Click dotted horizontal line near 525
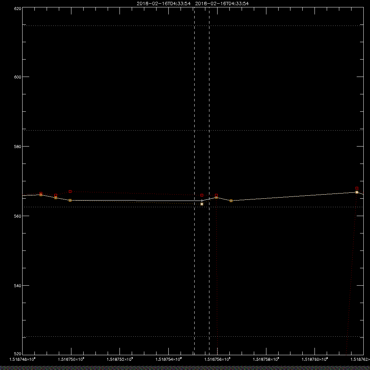Screen dimensions: 370x370 (193, 336)
